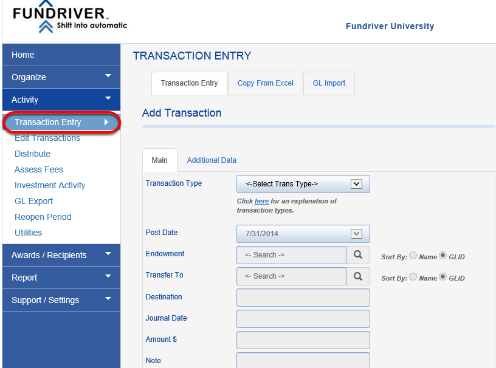
Task: Click the Journal Date label
Action: [166, 318]
